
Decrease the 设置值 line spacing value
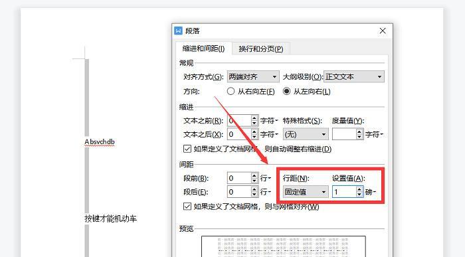tap(359, 195)
